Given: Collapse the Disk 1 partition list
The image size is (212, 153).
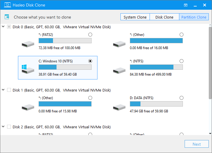Looking at the screenshot, I should (x=3, y=90).
